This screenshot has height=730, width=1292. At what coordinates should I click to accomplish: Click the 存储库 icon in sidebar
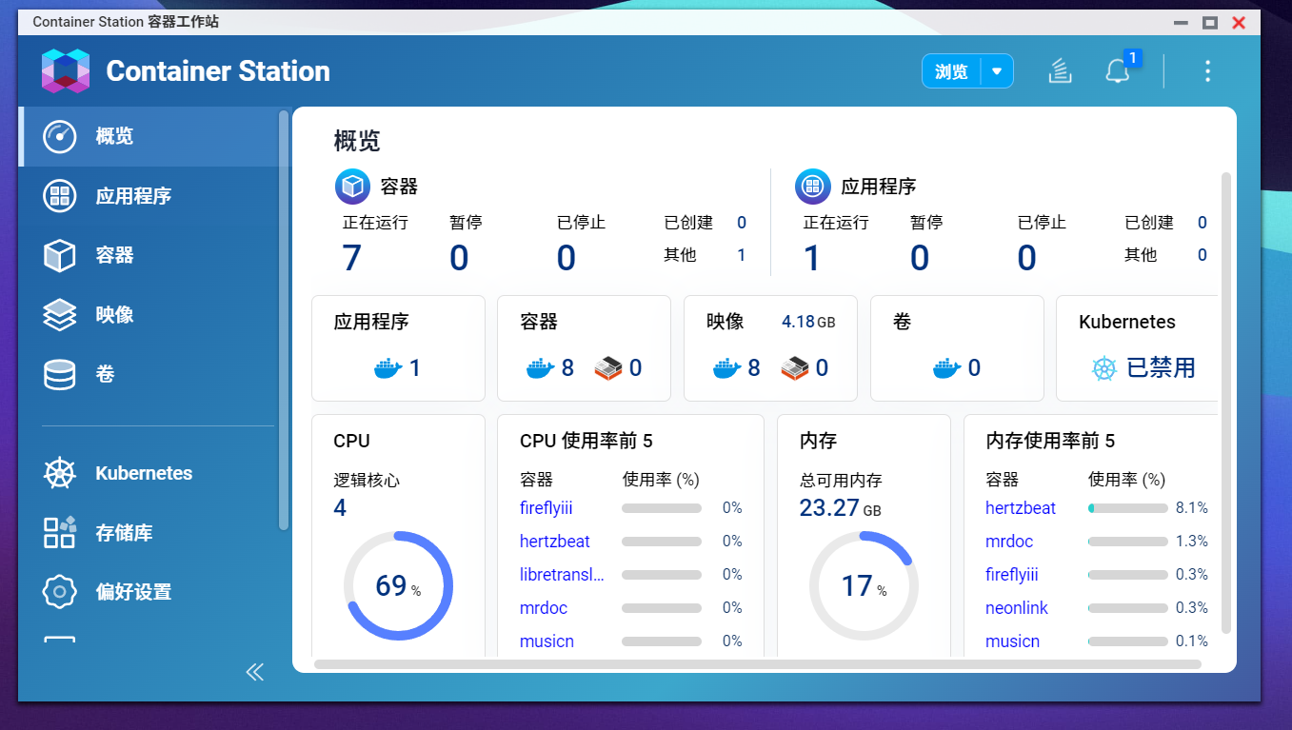pos(60,532)
